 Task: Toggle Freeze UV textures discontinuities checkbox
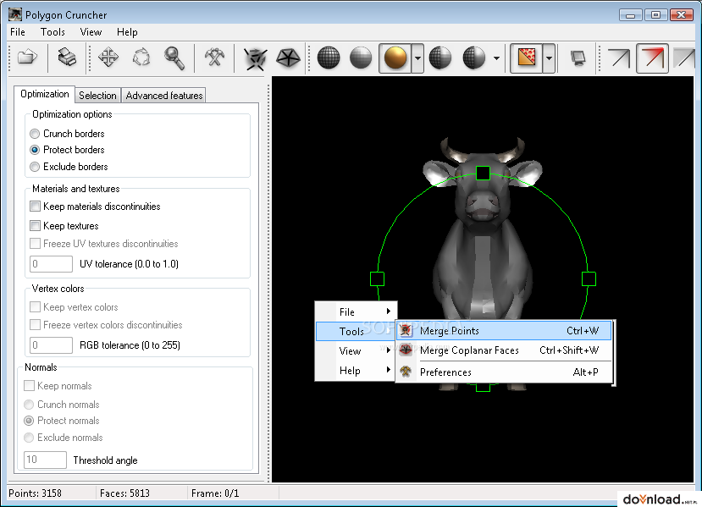click(x=35, y=244)
